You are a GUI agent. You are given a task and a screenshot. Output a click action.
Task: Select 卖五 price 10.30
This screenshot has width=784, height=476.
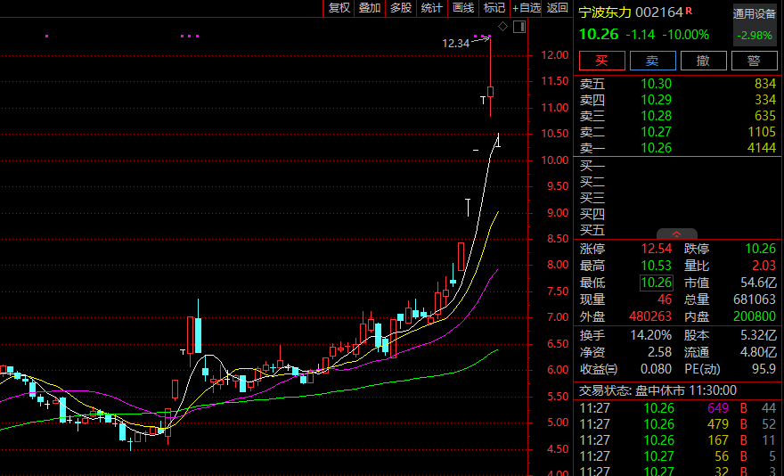[x=656, y=84]
